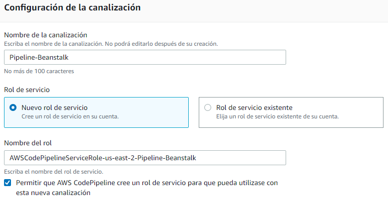Click the Configuración de la canalización heading
The height and width of the screenshot is (203, 388).
(72, 7)
